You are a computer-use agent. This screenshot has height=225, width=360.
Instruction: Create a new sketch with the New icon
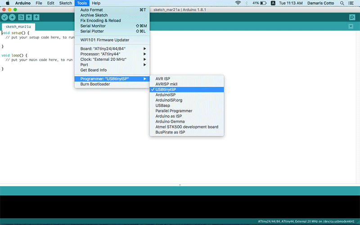(x=21, y=17)
